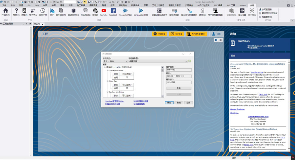Pin the 工程管理器 panel
Viewport: 295px width, 160px height.
click(x=27, y=24)
